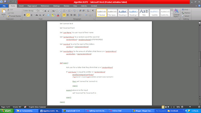Switch to Web Layout view

pos(168,107)
